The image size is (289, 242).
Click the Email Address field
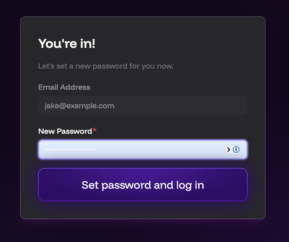[x=143, y=106]
